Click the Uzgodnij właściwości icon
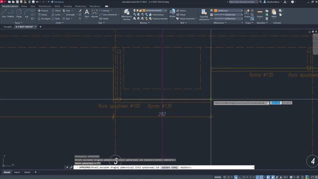Screen dimensions: 318x179 [x=204, y=14]
